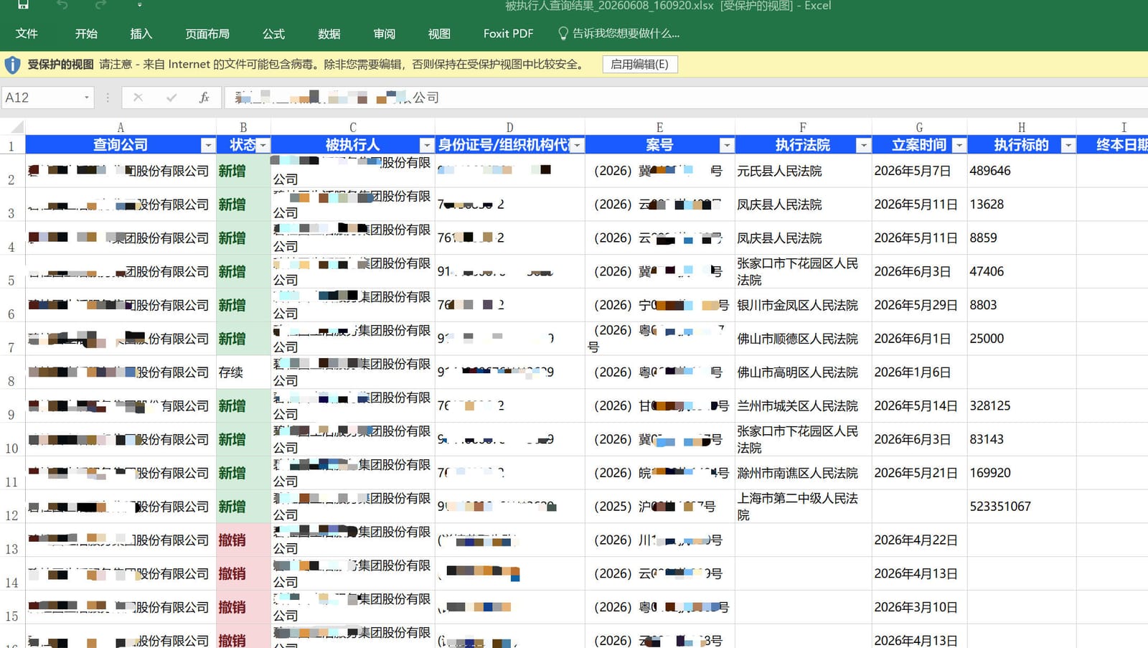This screenshot has width=1148, height=648.
Task: Click the 银川市金凤区人民法院 cell
Action: 803,305
